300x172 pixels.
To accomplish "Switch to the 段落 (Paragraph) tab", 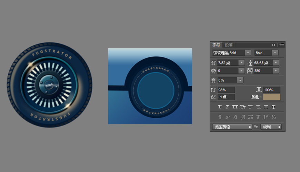I will coord(228,45).
